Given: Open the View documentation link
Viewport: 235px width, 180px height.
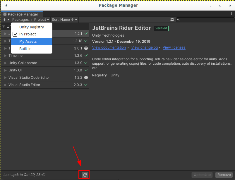Looking at the screenshot, I should point(109,47).
